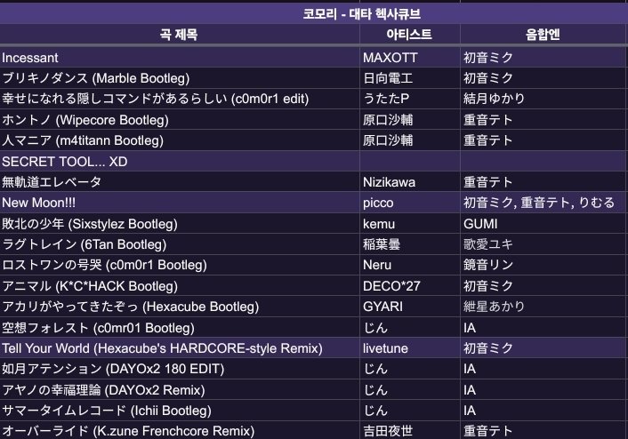Click the 稲葉曇 artist cell

click(410, 244)
